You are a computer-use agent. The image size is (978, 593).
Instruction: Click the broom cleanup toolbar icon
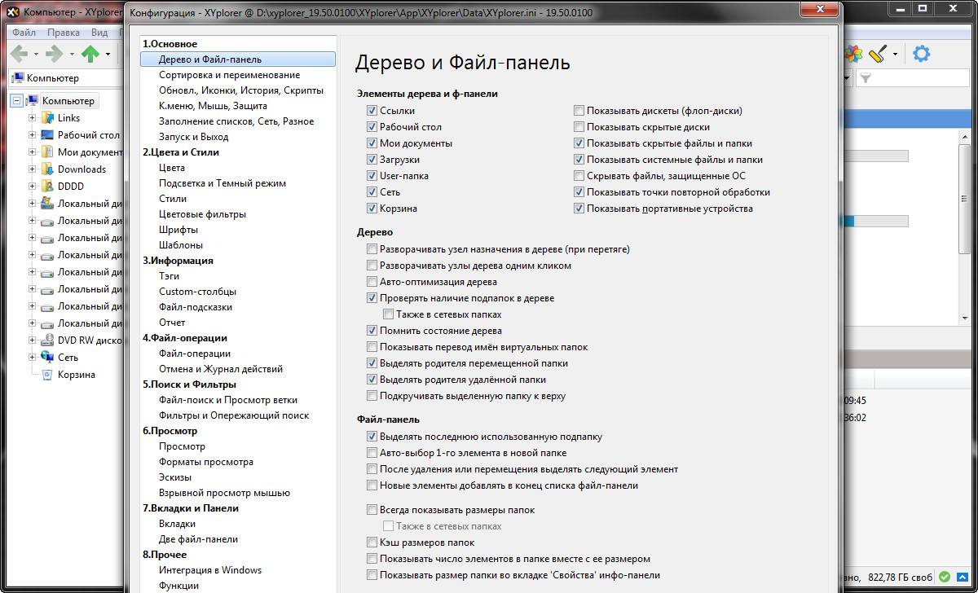(878, 55)
